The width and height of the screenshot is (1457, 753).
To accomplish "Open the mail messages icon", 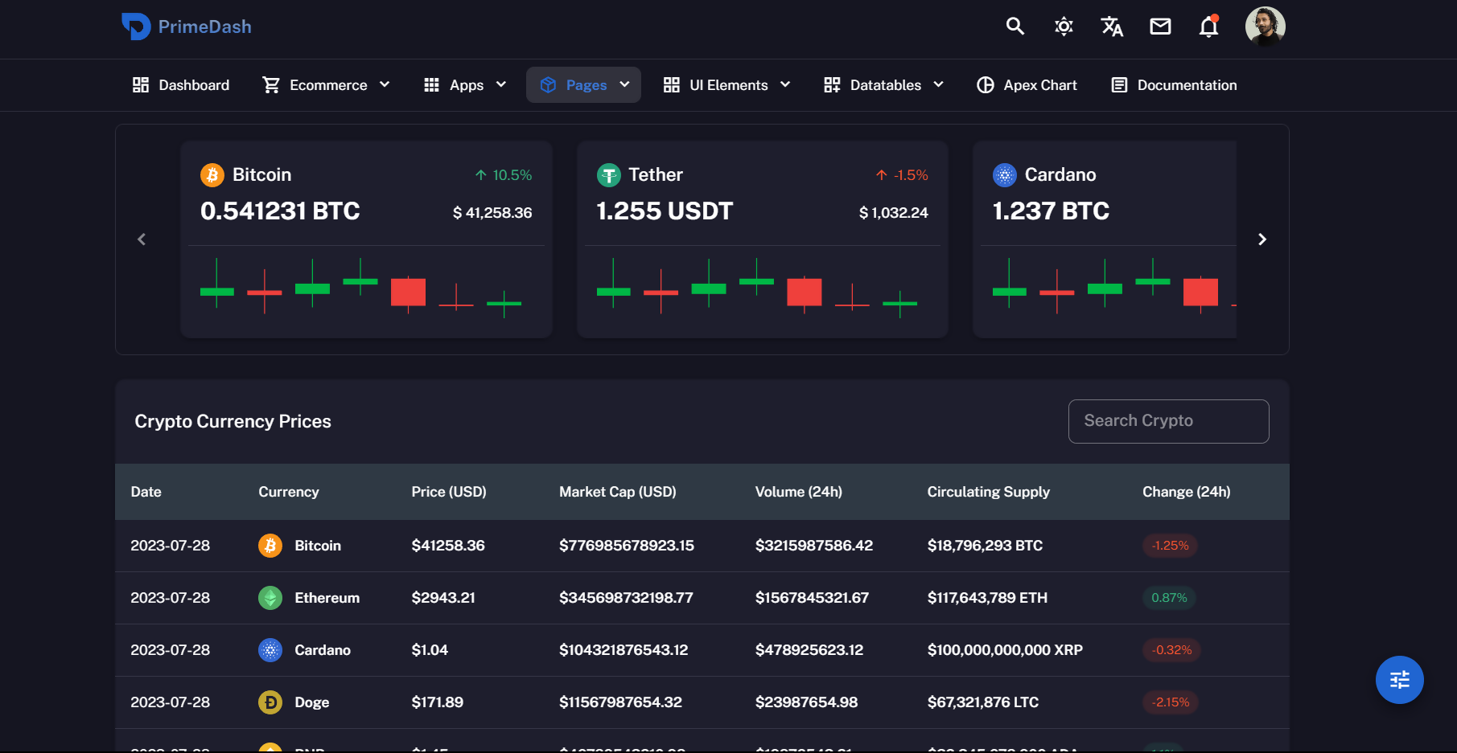I will pos(1160,27).
